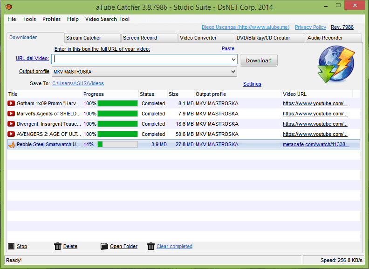The width and height of the screenshot is (369, 269).
Task: Switch to the Video Converter tab
Action: (206, 38)
